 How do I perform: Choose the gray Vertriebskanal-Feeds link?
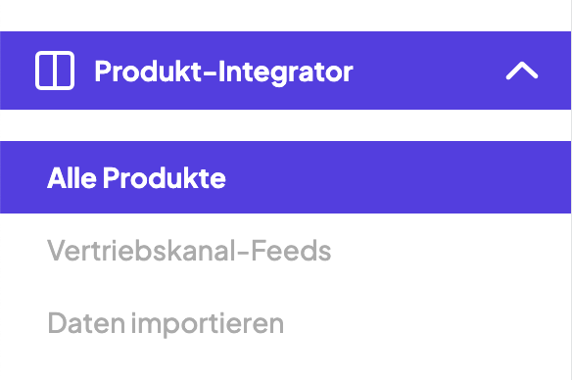[189, 251]
